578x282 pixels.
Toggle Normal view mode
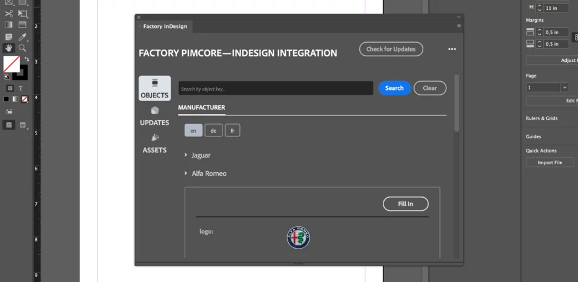coord(9,125)
